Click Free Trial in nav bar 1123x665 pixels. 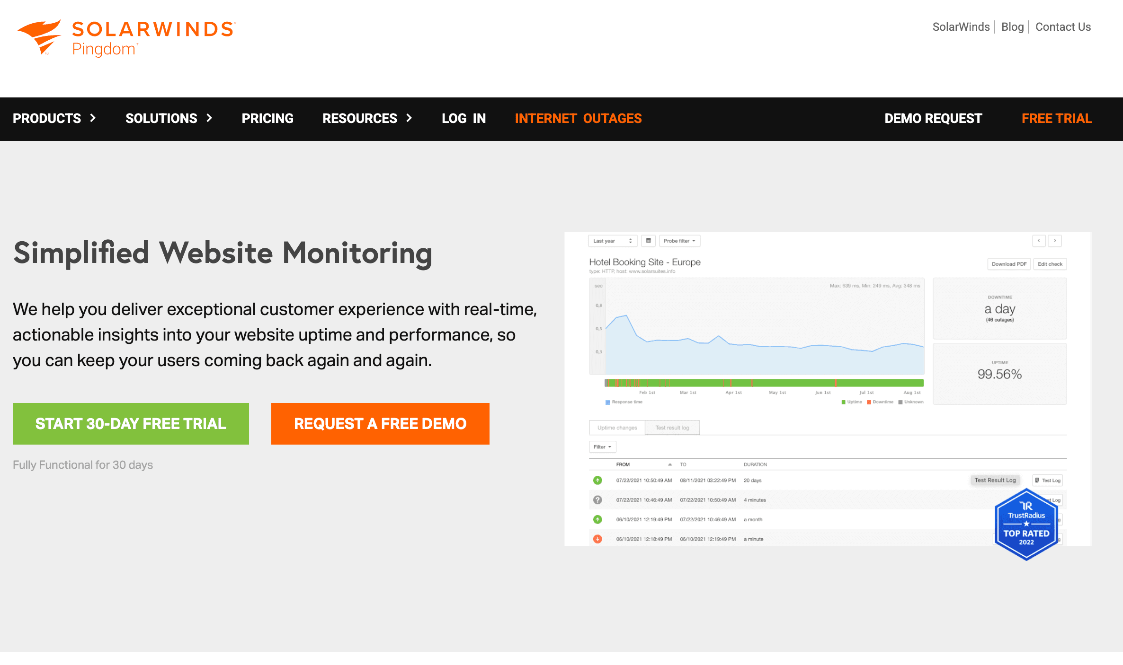click(x=1057, y=118)
